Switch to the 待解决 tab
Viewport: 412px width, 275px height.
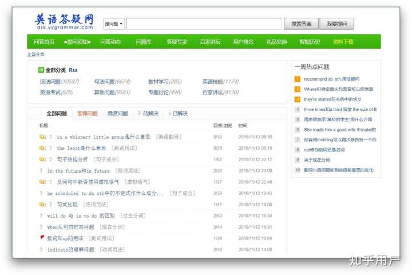pyautogui.click(x=148, y=114)
